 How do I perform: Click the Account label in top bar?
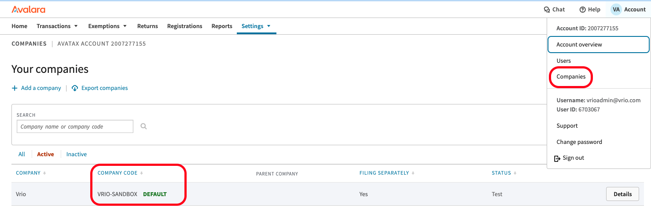[635, 9]
